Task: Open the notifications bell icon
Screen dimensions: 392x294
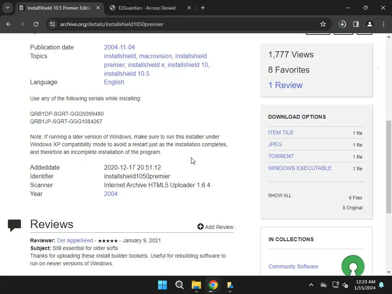Action: pyautogui.click(x=382, y=285)
